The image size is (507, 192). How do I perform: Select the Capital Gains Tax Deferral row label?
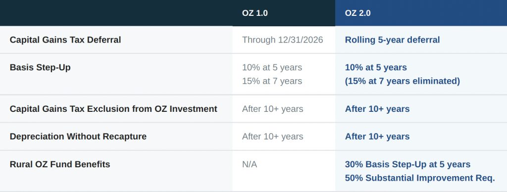[x=65, y=40]
